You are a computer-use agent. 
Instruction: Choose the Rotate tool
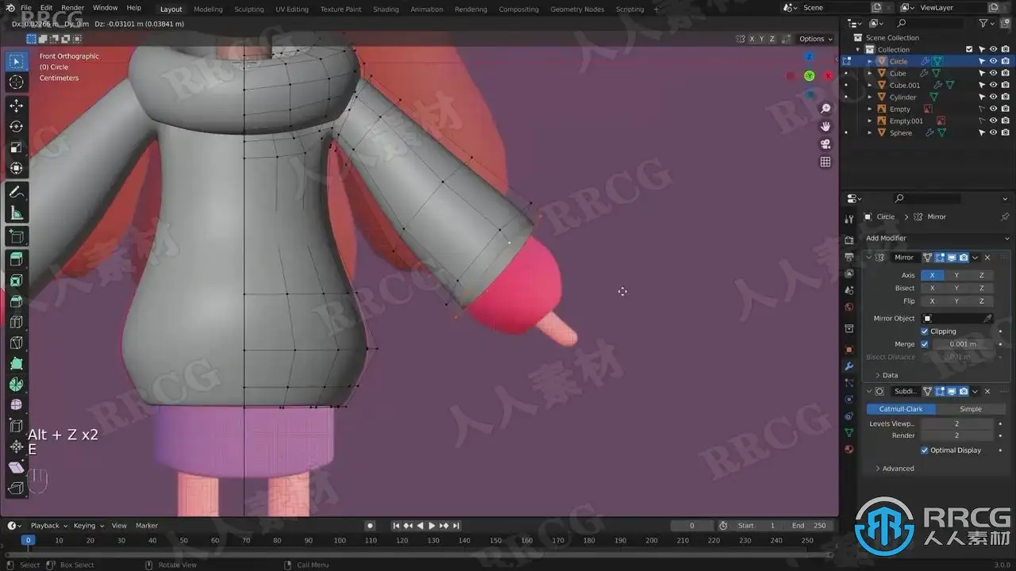[17, 126]
